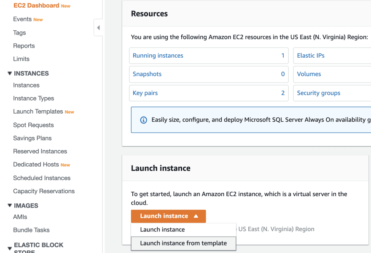Open Bundle Tasks in the sidebar
The width and height of the screenshot is (371, 253).
[x=32, y=230]
